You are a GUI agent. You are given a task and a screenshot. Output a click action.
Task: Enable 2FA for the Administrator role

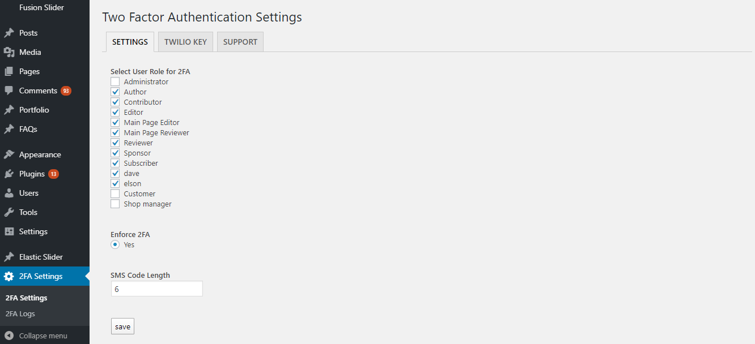pos(114,81)
